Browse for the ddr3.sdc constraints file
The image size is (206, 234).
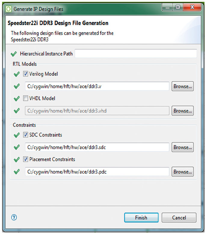coord(183,147)
